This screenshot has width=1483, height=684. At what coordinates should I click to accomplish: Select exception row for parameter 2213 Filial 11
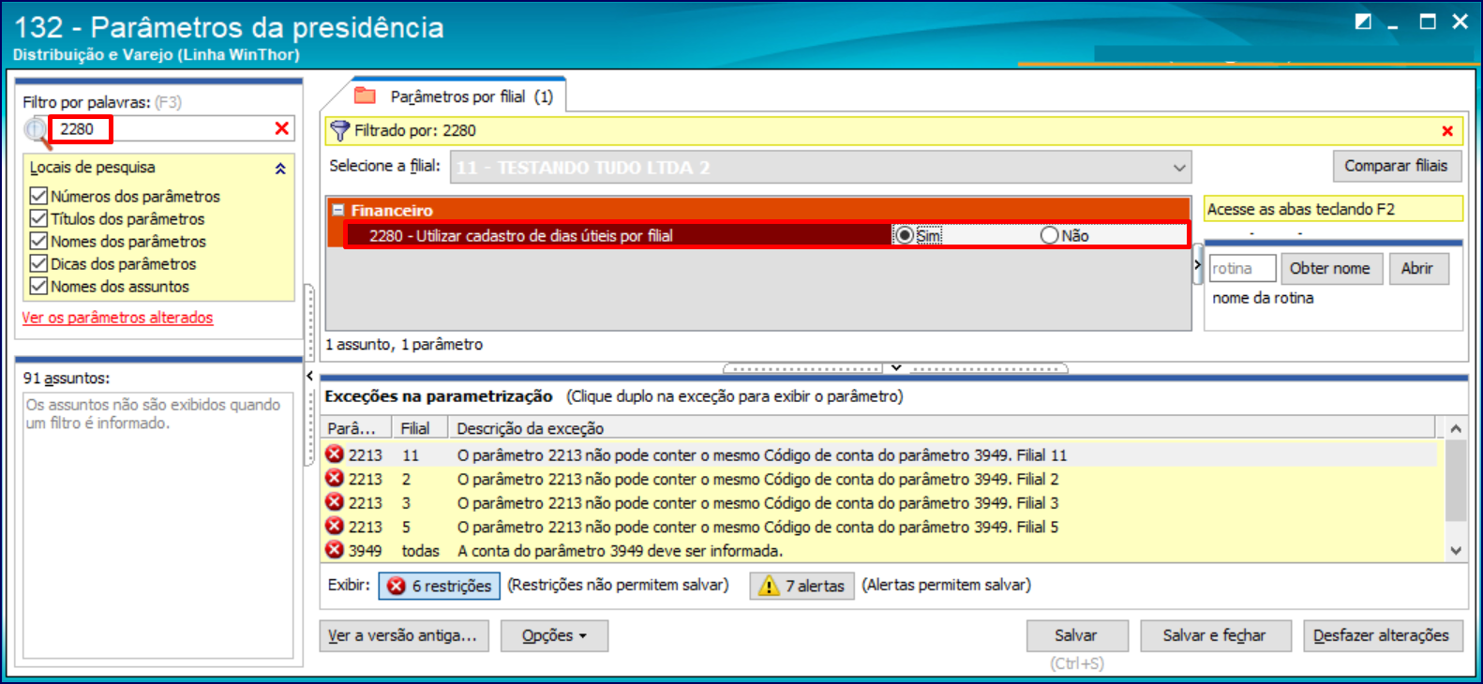point(878,454)
